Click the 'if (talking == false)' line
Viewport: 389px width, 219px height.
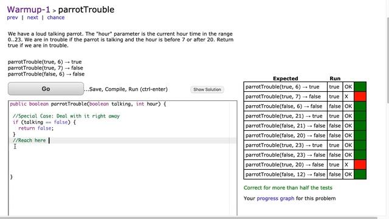click(x=44, y=122)
